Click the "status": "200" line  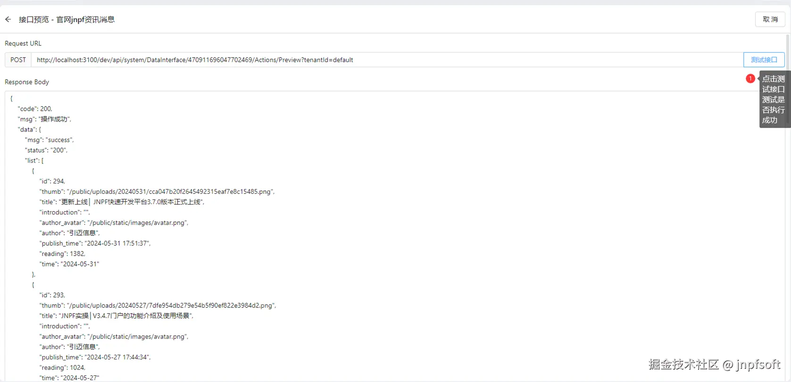pos(46,150)
